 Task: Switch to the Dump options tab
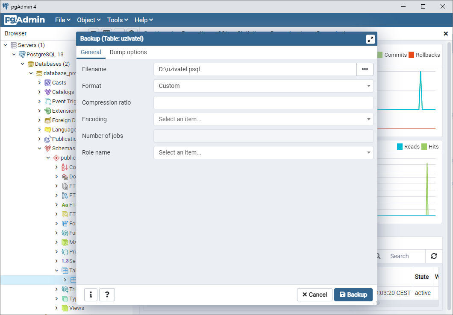[128, 52]
